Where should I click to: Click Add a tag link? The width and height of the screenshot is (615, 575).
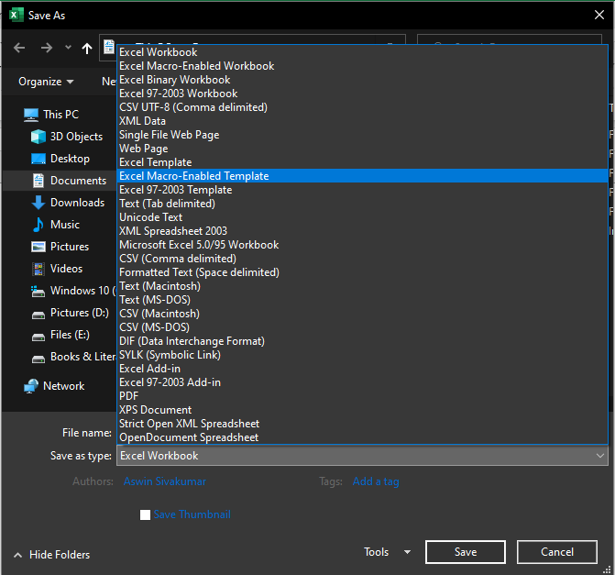pos(376,481)
